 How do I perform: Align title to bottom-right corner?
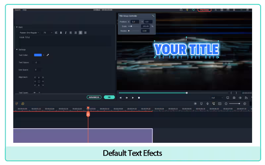pos(43,85)
